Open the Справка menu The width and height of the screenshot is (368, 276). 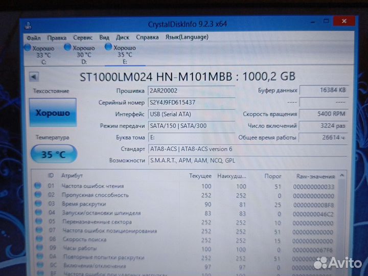tap(147, 37)
